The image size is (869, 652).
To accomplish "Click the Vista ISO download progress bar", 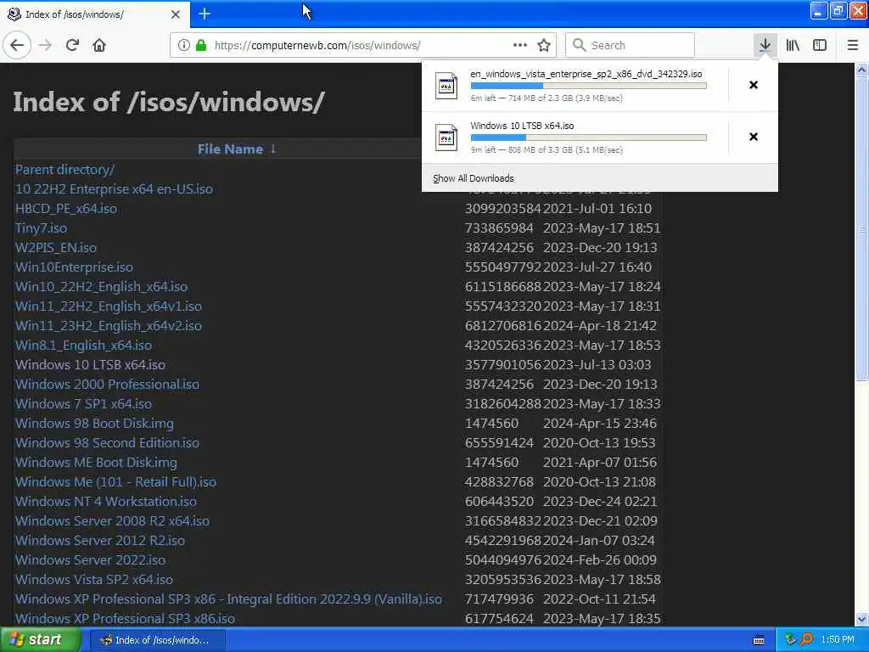I will point(589,86).
